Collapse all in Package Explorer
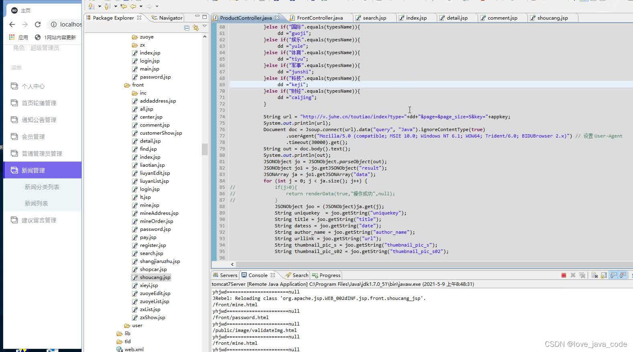This screenshot has width=633, height=352. coord(187,28)
